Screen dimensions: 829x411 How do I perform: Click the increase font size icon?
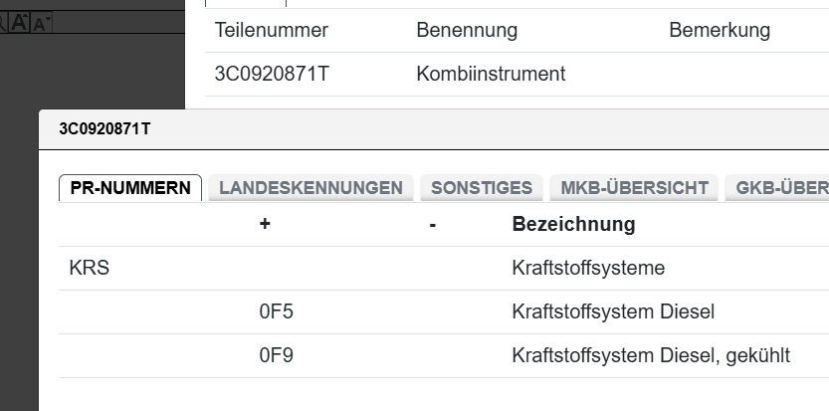pyautogui.click(x=19, y=23)
